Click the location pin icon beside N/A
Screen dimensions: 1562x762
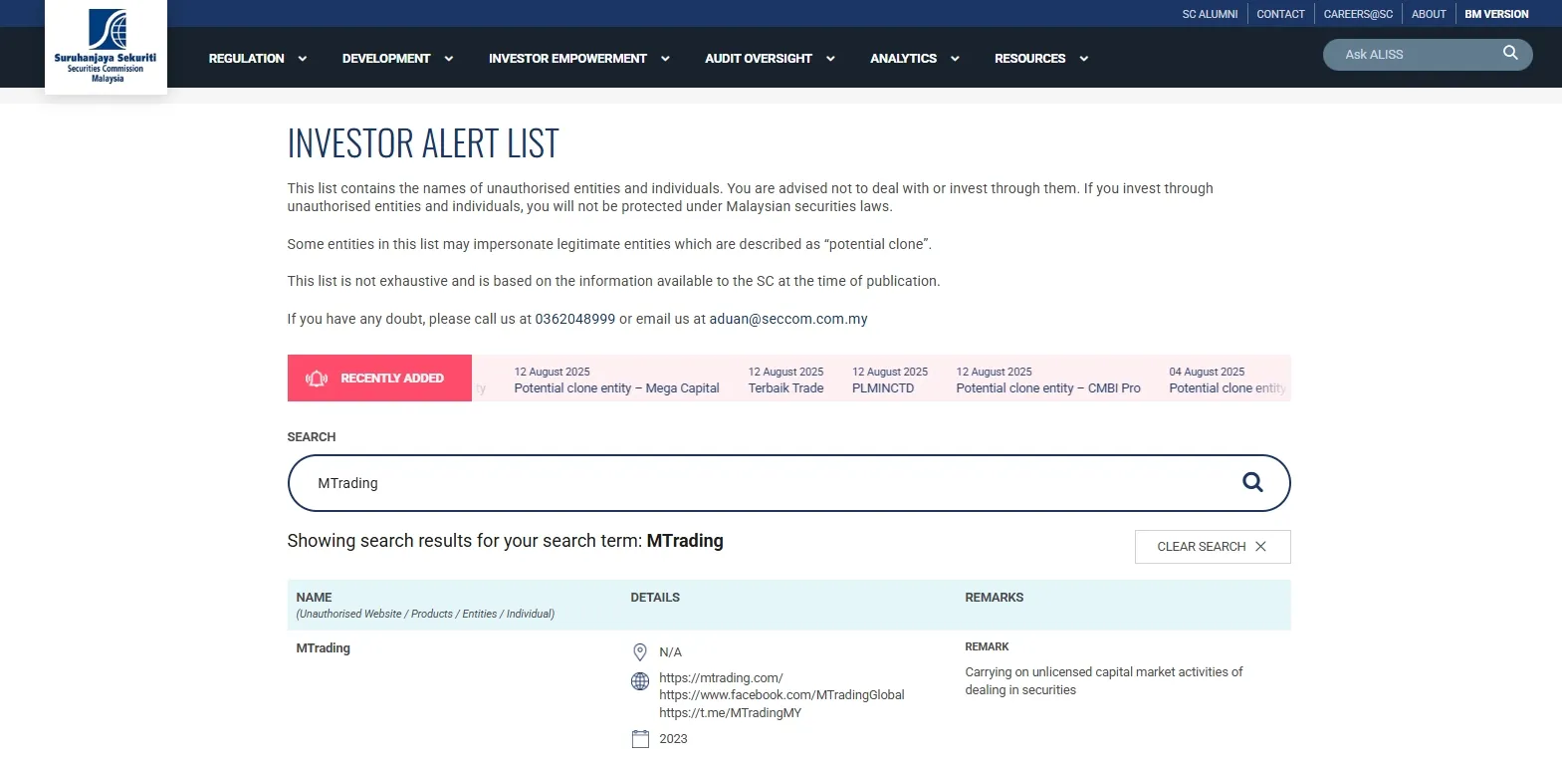(x=640, y=652)
